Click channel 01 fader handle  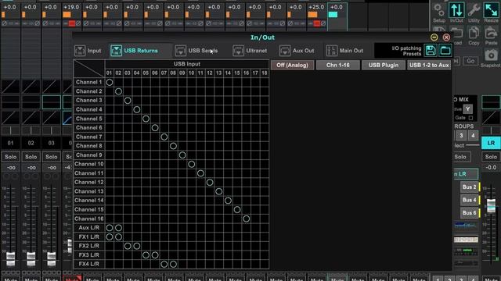coord(10,258)
